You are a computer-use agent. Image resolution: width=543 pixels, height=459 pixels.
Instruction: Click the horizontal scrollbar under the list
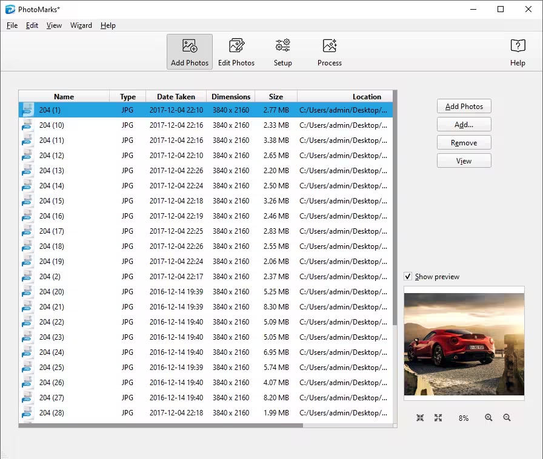tap(161, 426)
